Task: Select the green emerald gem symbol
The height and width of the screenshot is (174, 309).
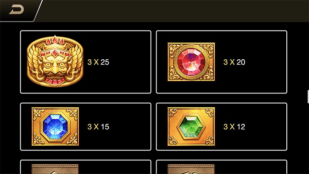Action: pyautogui.click(x=191, y=127)
